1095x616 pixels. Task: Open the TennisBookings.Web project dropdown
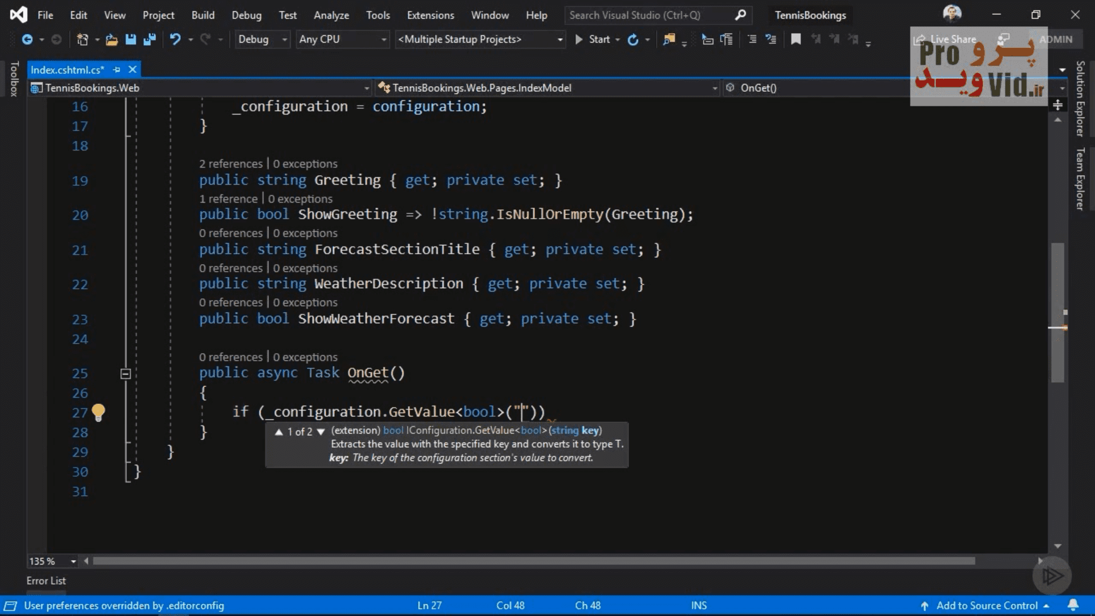click(200, 88)
